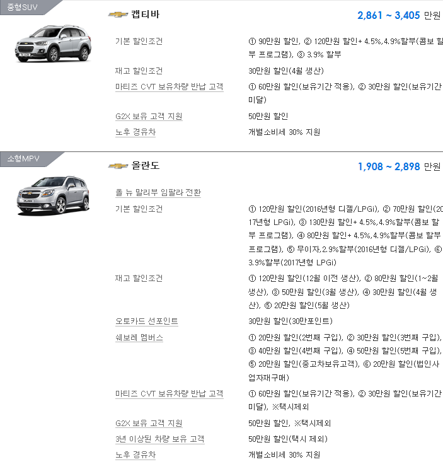Open the 쉐보레 멤버스 link
The image size is (443, 474).
(x=139, y=337)
